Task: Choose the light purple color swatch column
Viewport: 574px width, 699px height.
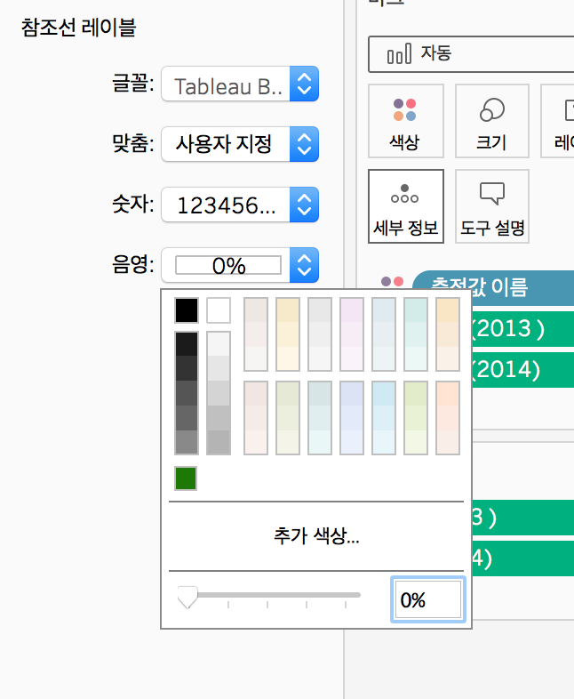Action: click(352, 334)
